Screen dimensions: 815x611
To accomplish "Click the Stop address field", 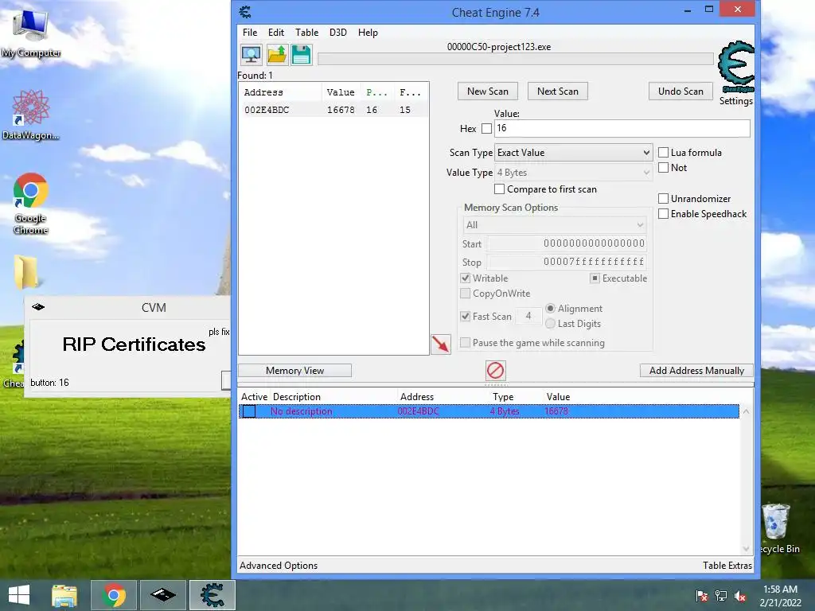I will click(x=567, y=261).
